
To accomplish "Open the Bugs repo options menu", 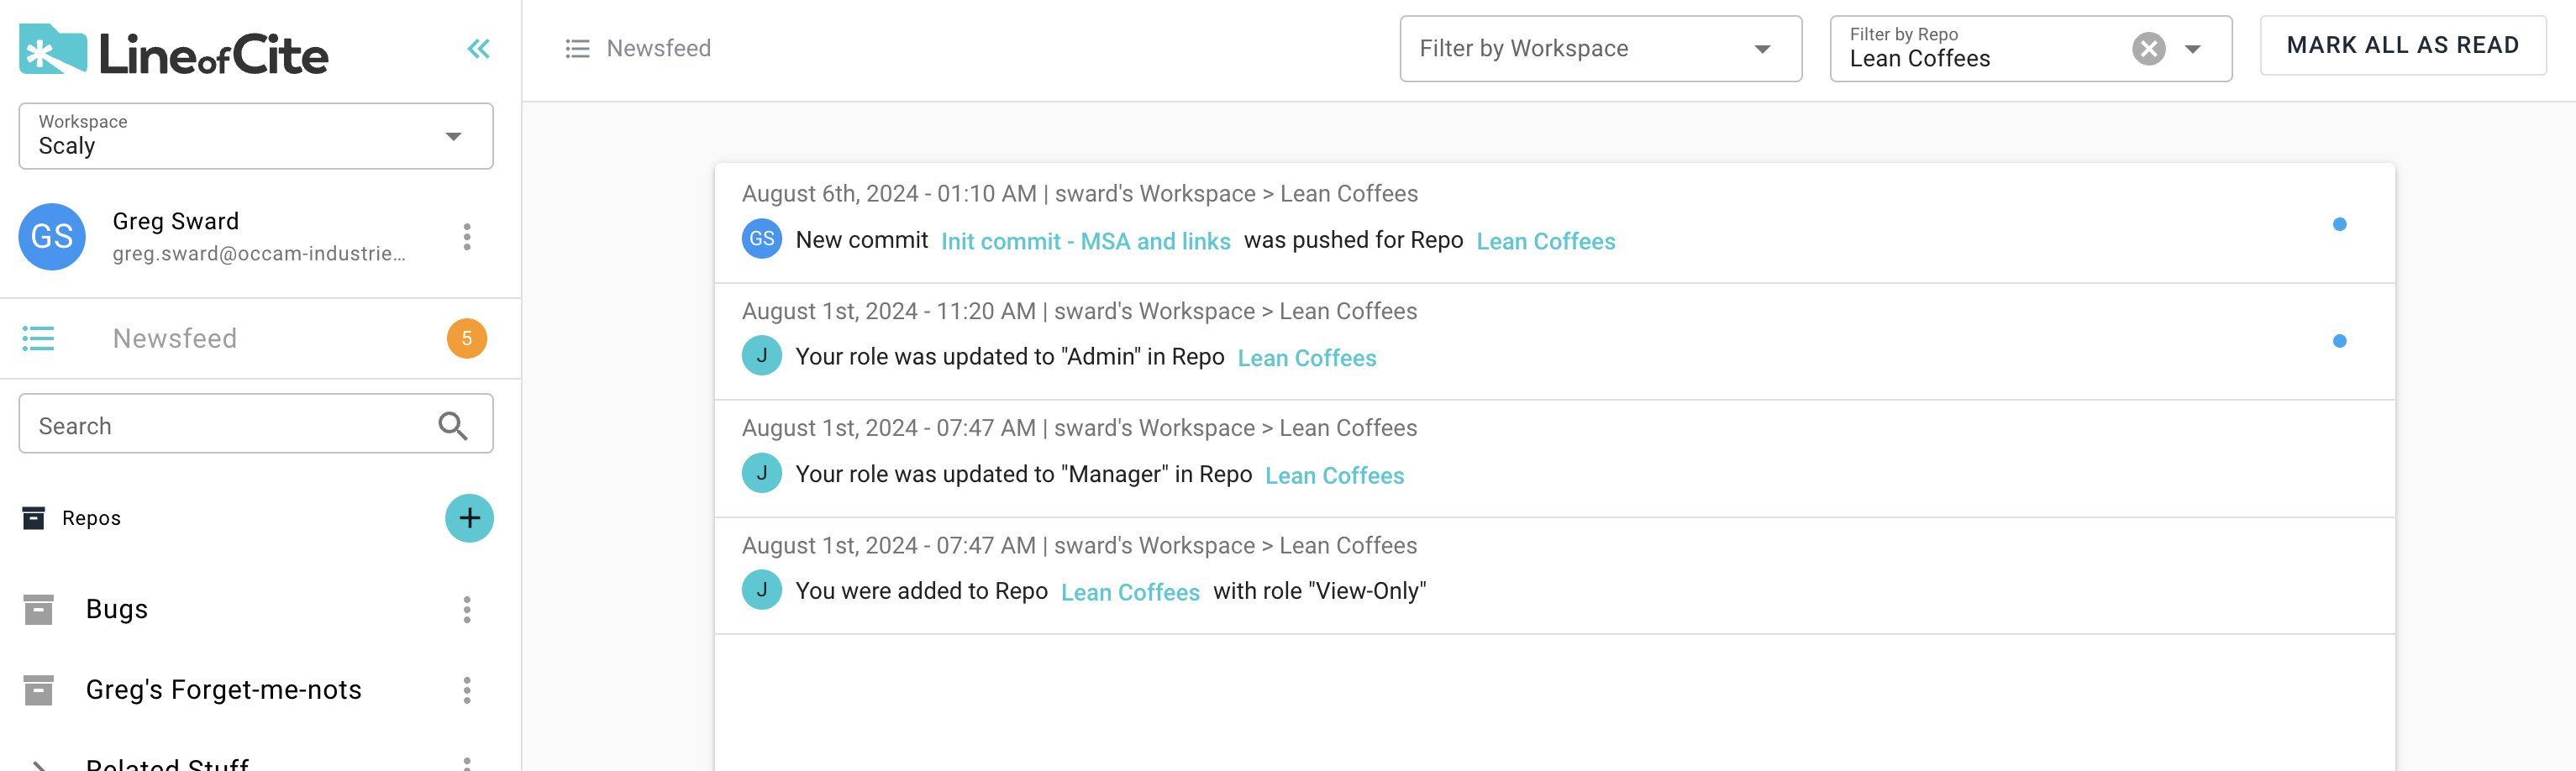I will [x=466, y=609].
